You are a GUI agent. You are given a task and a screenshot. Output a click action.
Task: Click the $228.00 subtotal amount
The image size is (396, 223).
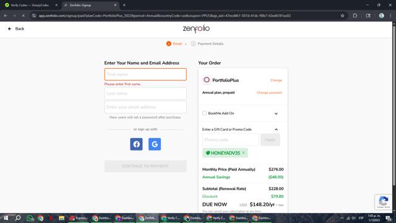[x=276, y=188]
